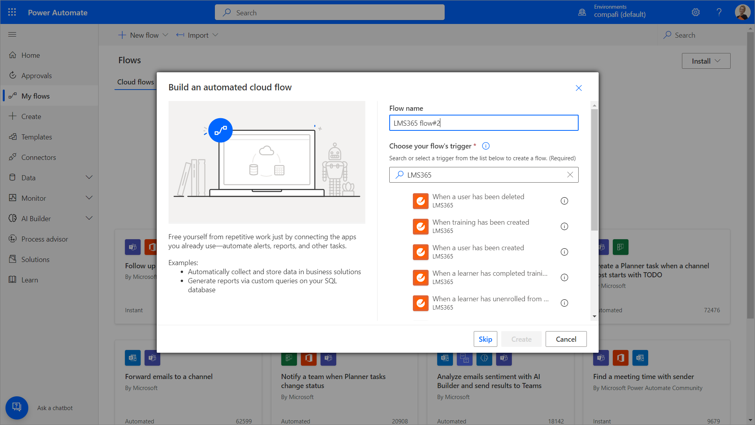Go to Templates in the sidebar
The height and width of the screenshot is (425, 755).
[37, 137]
